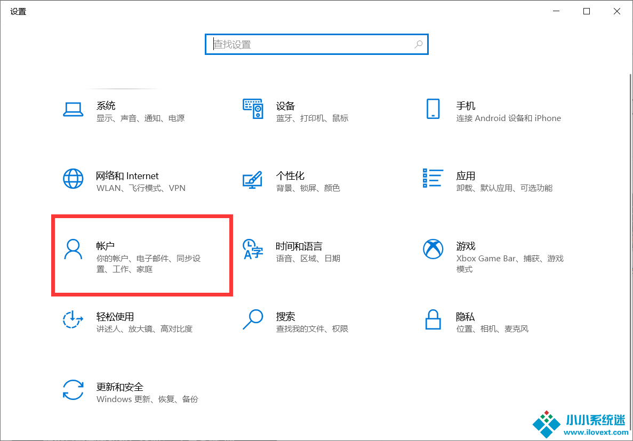Open the 系统 settings title
Viewport: 633px width, 441px height.
pos(106,106)
